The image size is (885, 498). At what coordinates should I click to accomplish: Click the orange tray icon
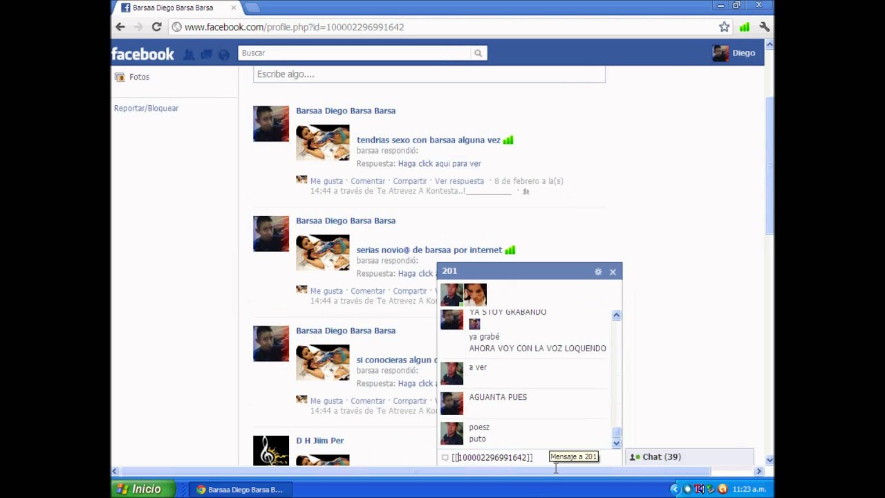pyautogui.click(x=723, y=489)
